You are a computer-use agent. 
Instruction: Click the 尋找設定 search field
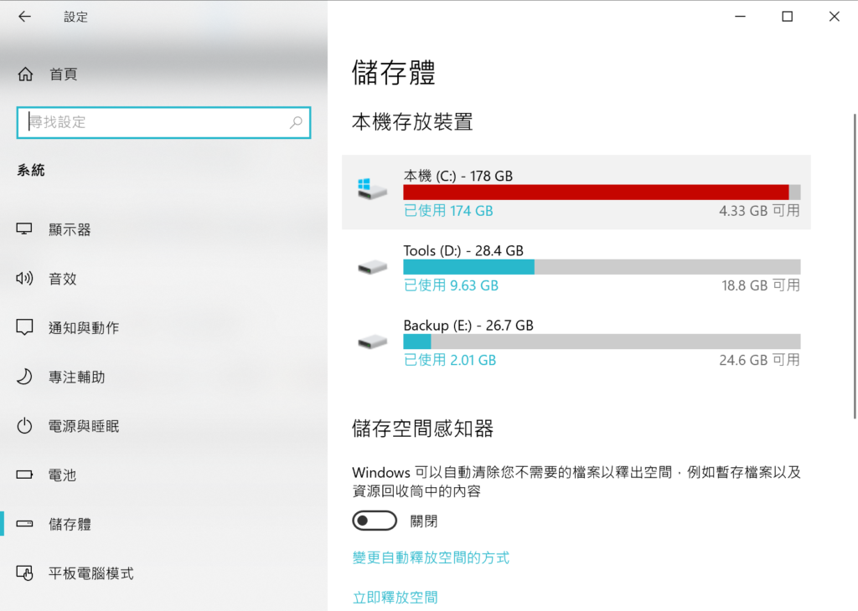pos(163,122)
